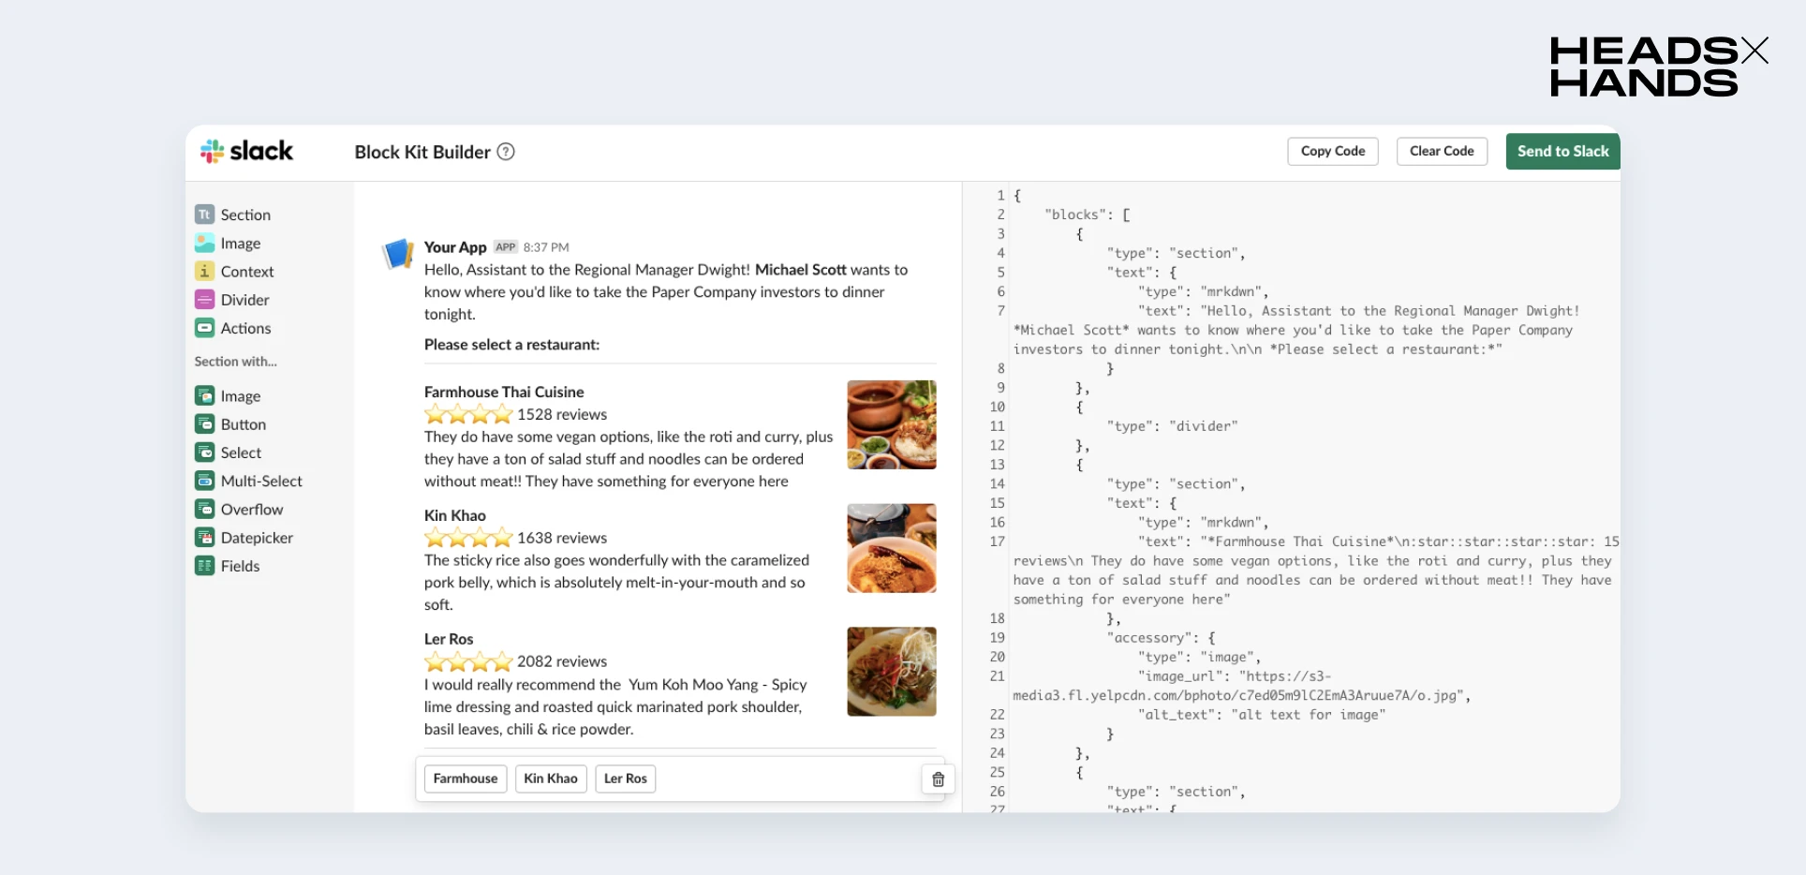Open the Farmhouse Thai Cuisine food thumbnail

(892, 424)
